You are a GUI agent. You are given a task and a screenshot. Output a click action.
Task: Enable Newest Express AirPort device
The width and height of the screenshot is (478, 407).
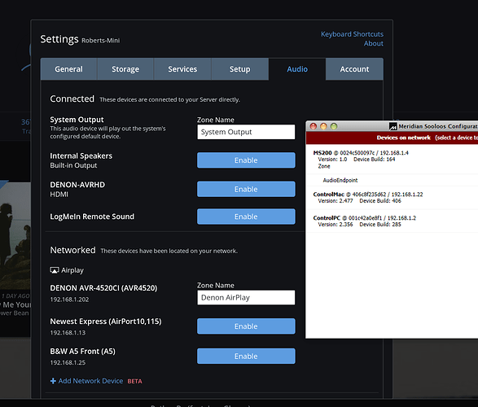(246, 326)
